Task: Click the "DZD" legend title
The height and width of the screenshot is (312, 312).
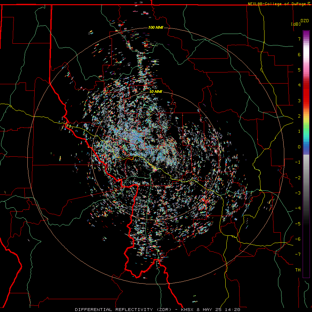Action: point(305,21)
